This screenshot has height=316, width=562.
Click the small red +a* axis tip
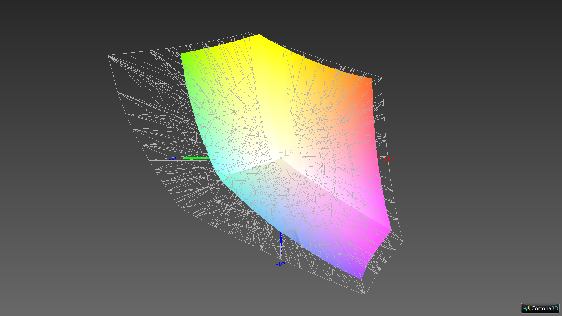[x=378, y=158]
